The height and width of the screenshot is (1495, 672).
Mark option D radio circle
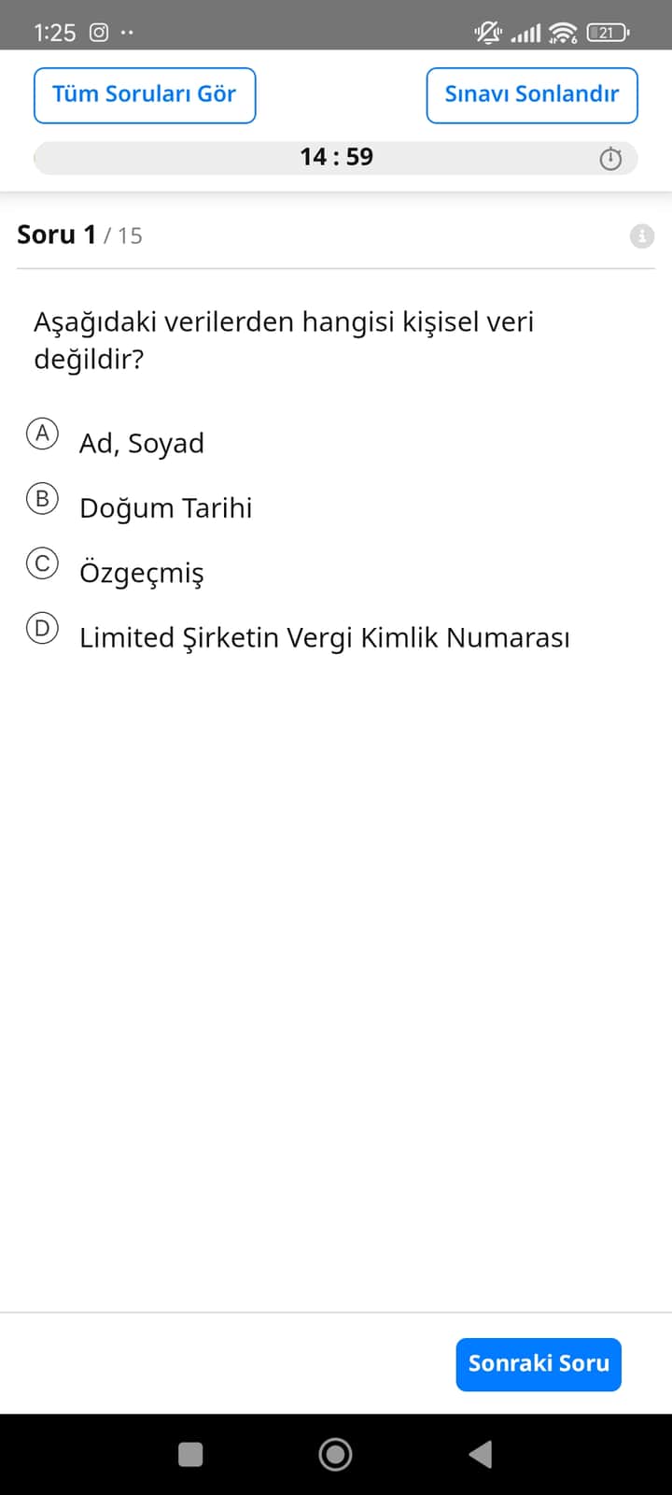tap(42, 629)
